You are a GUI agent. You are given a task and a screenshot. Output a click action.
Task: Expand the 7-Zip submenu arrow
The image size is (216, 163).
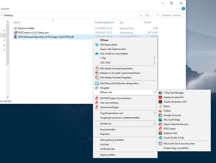[x=154, y=58]
